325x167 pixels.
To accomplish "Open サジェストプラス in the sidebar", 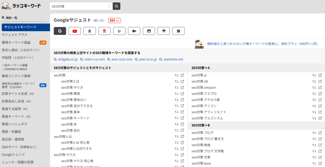I will [15, 35].
